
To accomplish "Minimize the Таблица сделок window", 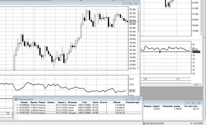I will pyautogui.click(x=127, y=99).
